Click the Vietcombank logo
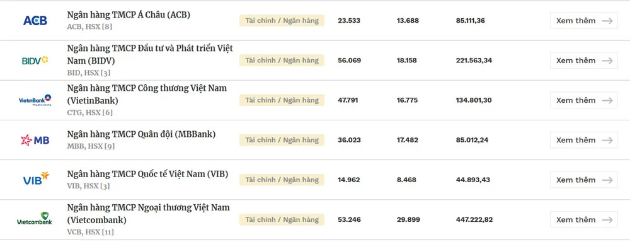 pos(35,219)
